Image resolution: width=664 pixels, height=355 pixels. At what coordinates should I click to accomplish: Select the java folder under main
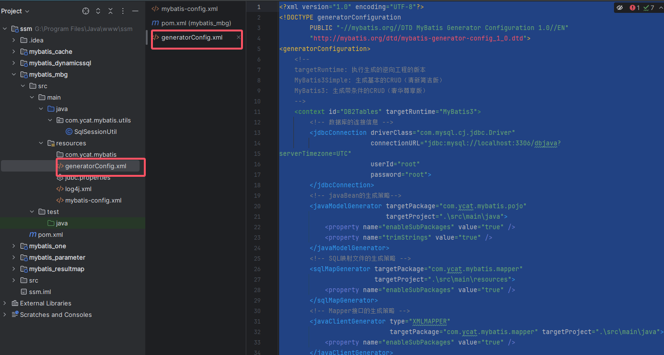pyautogui.click(x=62, y=109)
